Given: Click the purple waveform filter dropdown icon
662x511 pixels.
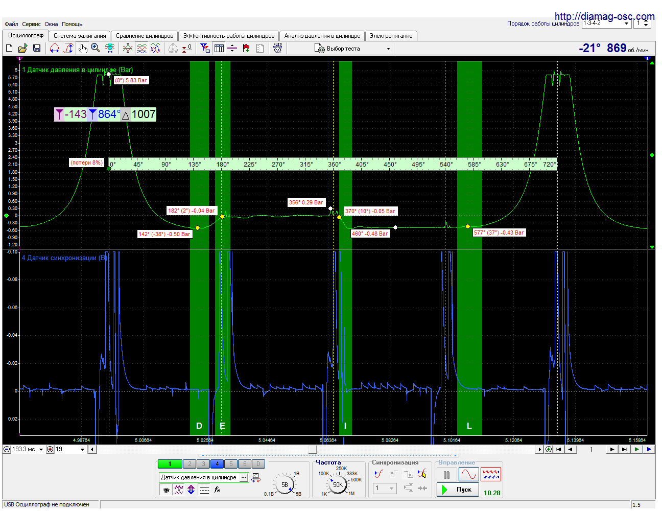Looking at the screenshot, I should (178, 490).
